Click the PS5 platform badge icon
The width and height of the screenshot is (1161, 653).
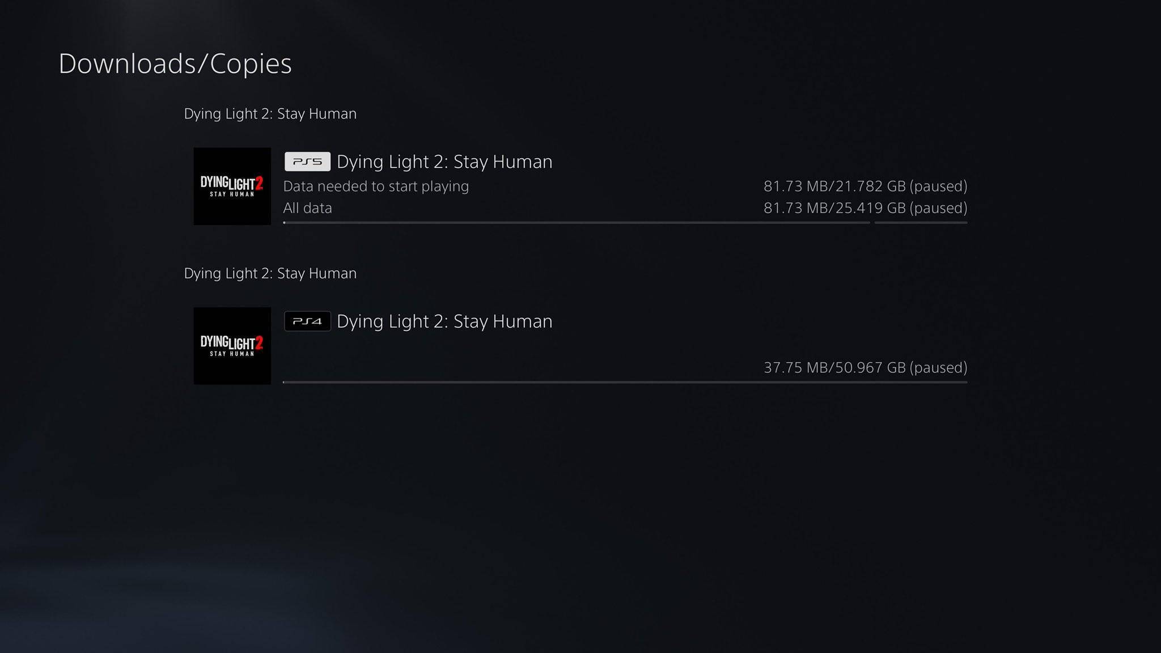307,162
